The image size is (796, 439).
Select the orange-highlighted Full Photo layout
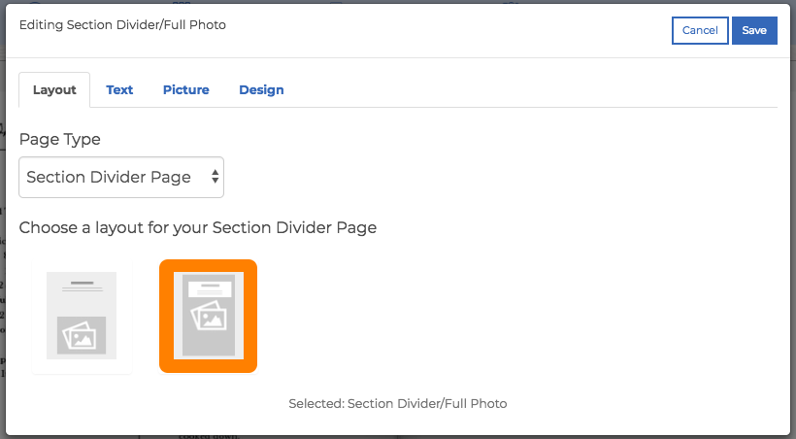[208, 316]
